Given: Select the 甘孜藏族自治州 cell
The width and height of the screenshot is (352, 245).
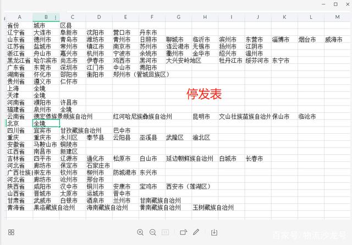Looking at the screenshot, I should click(81, 130).
